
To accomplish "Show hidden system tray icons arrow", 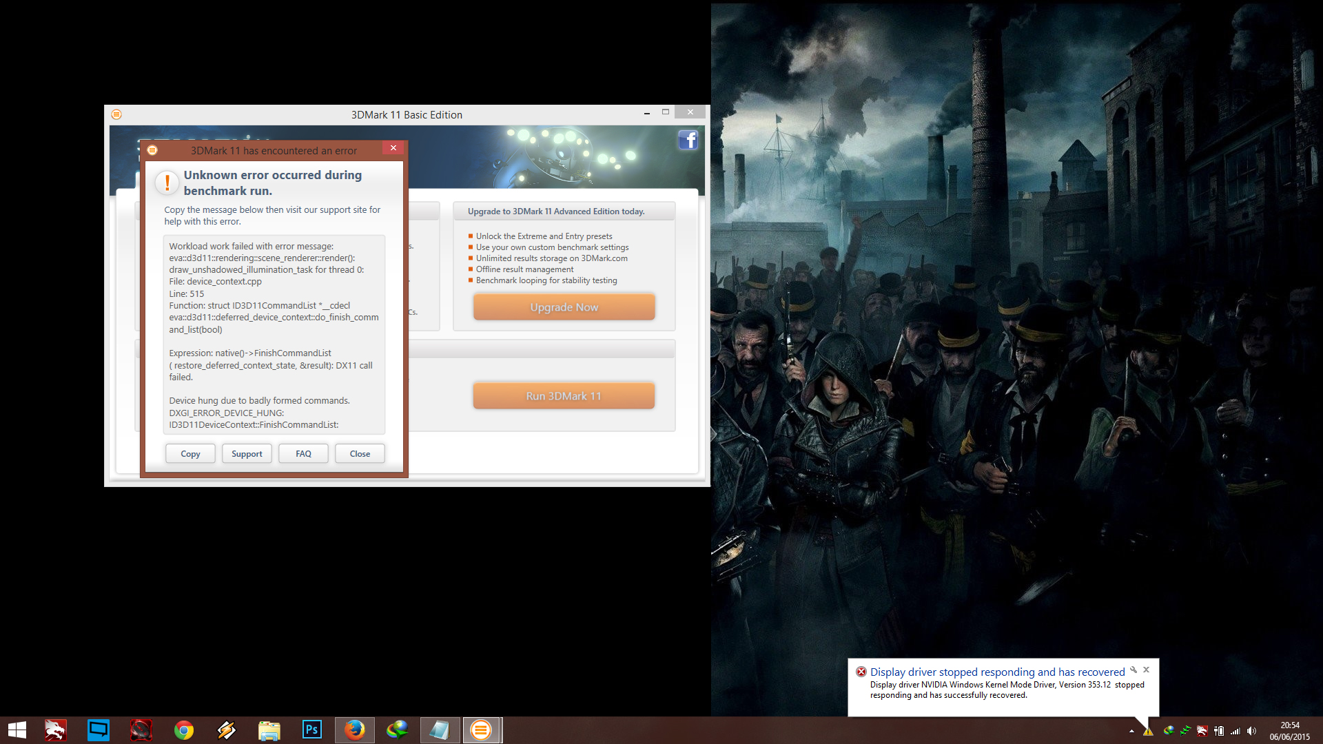I will point(1131,731).
